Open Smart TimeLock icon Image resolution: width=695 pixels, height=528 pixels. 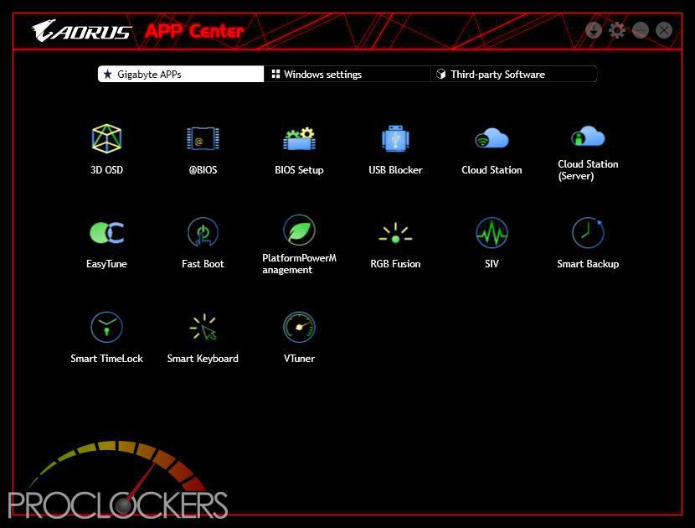[107, 327]
